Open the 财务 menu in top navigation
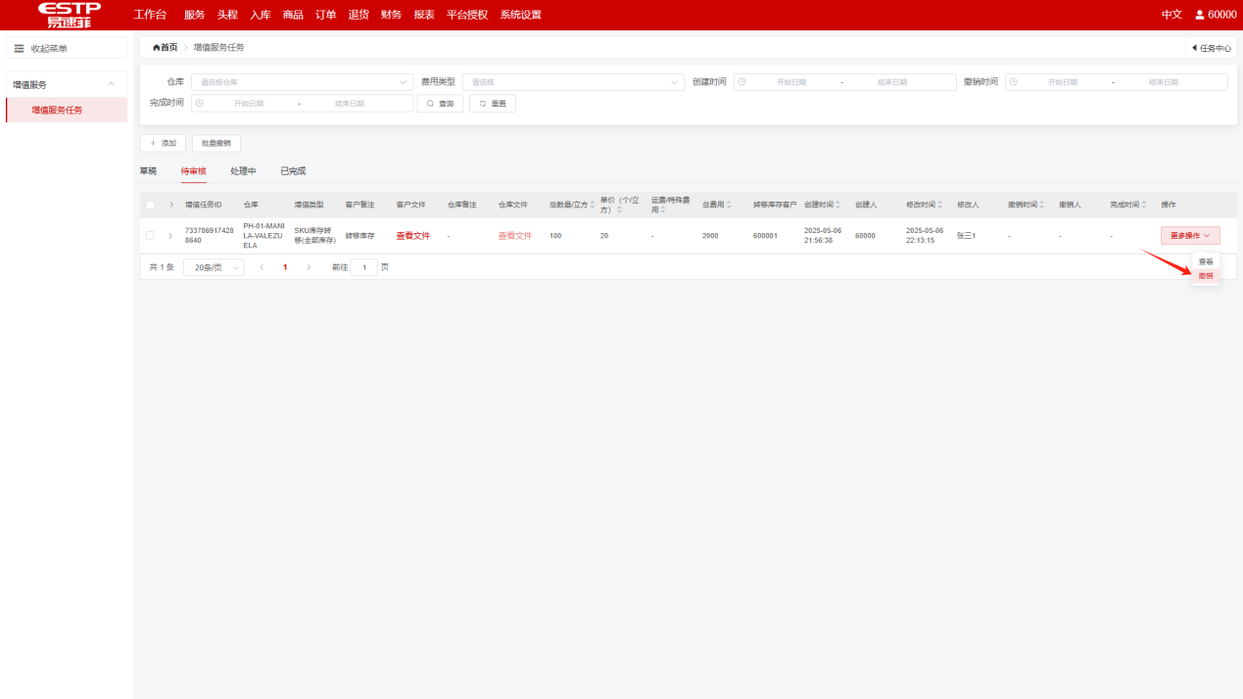1243x699 pixels. [391, 15]
